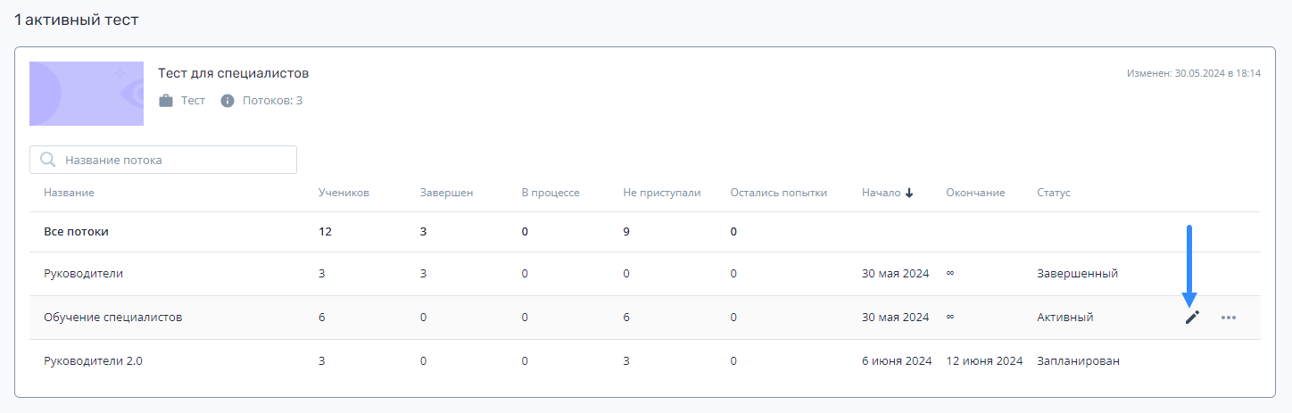Image resolution: width=1292 pixels, height=413 pixels.
Task: Sort by the Статус column header
Action: (x=1054, y=193)
